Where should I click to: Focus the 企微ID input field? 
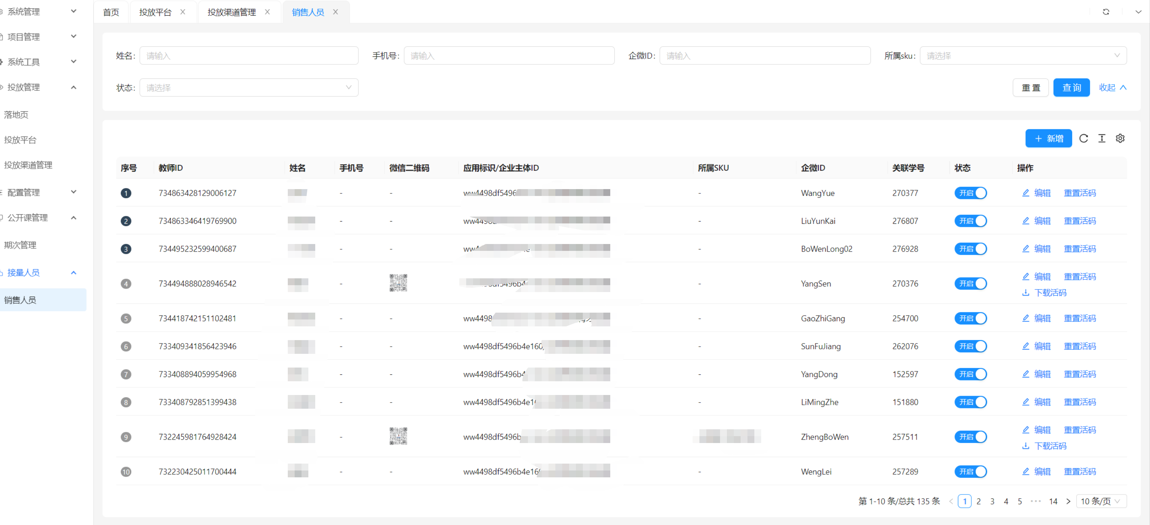(x=765, y=55)
